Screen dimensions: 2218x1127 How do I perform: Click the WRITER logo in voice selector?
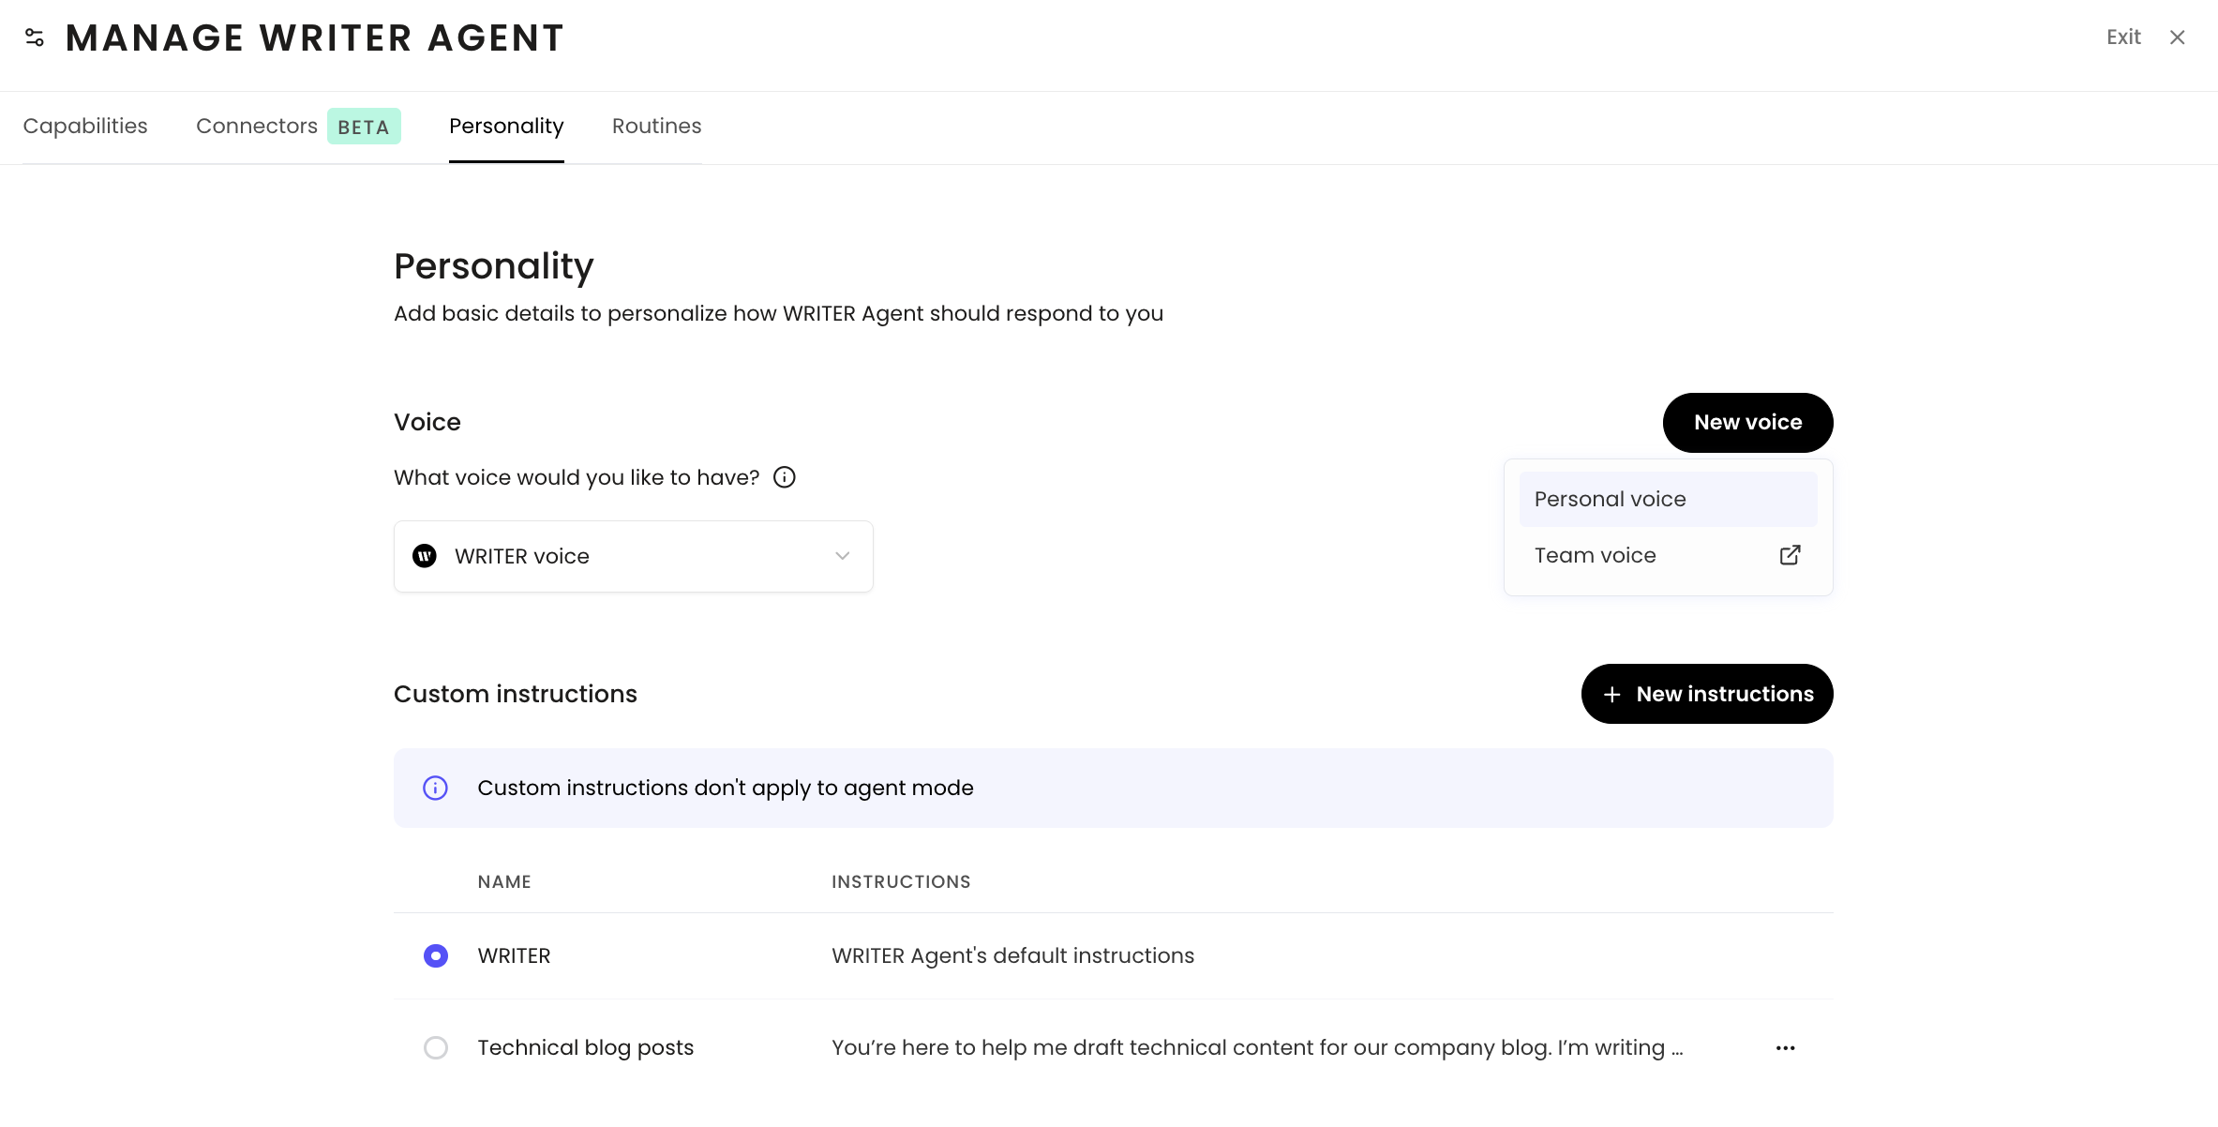[x=425, y=556]
